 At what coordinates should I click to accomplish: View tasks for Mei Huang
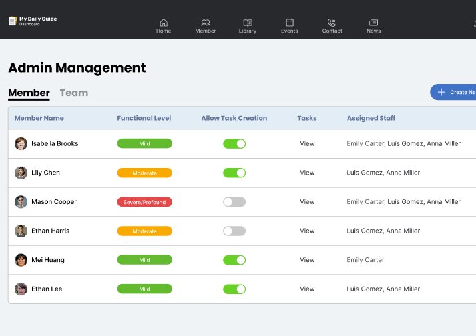tap(307, 260)
